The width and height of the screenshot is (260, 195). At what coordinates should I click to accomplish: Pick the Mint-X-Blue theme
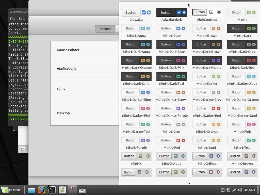207,159
